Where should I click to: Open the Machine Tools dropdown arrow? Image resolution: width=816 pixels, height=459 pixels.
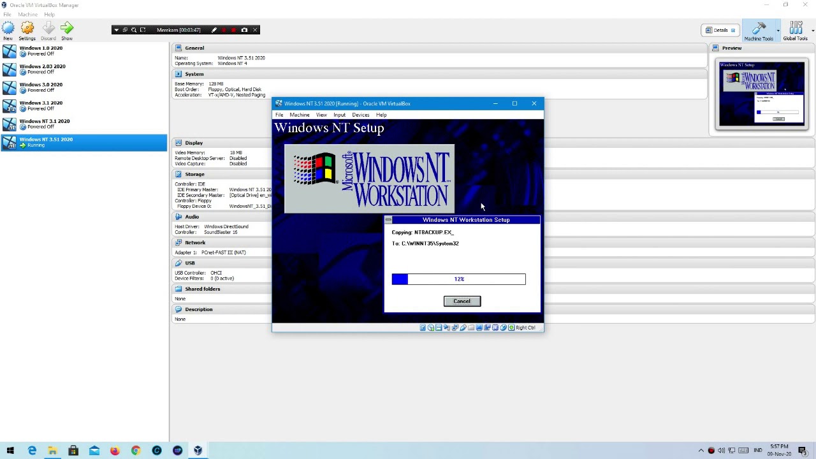click(778, 30)
